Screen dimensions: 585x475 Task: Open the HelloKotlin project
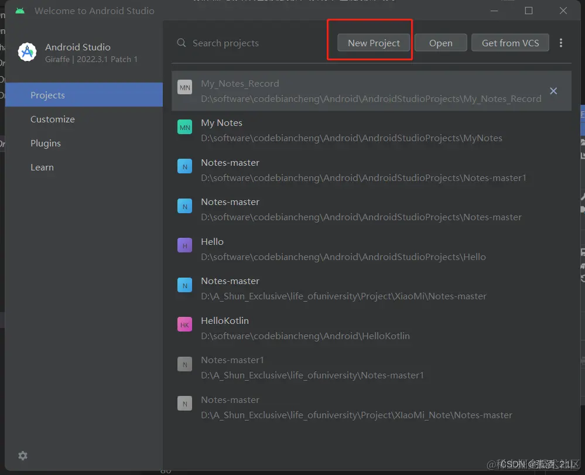click(x=371, y=328)
